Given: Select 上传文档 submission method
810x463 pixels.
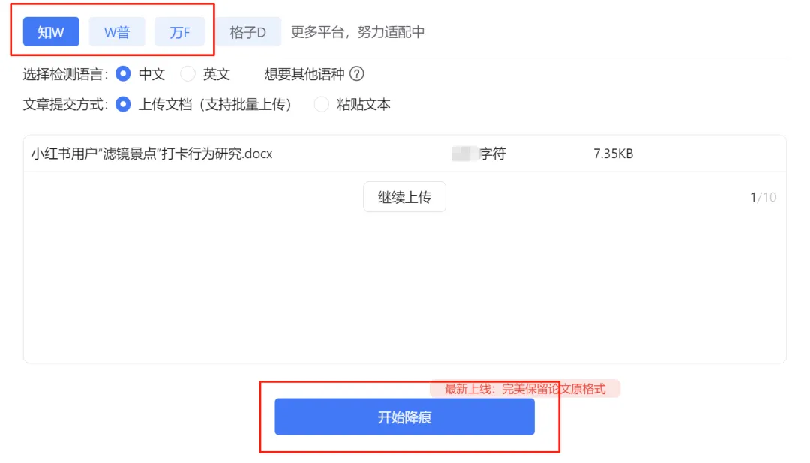Looking at the screenshot, I should [123, 104].
